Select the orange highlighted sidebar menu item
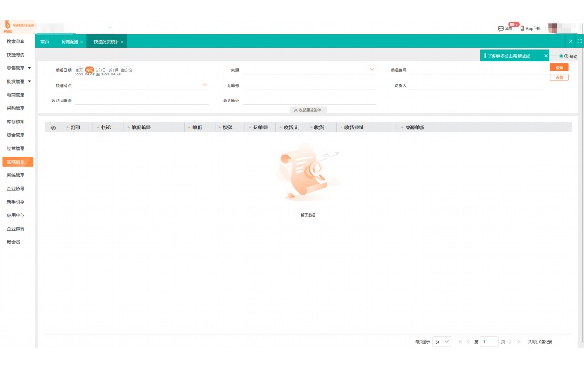584x368 pixels. point(18,161)
